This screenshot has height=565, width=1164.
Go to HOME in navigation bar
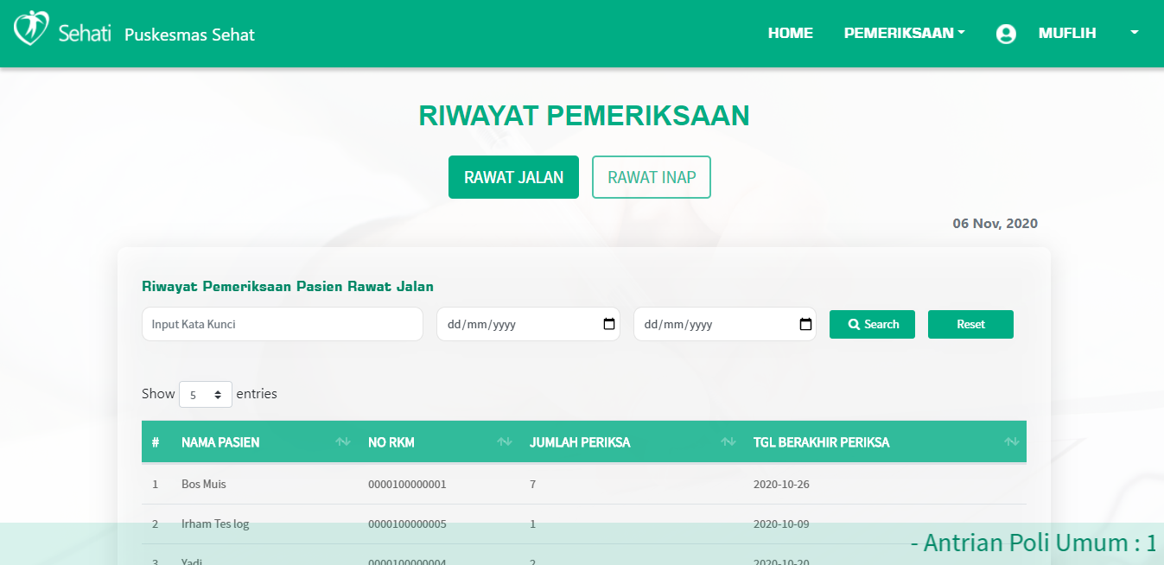(790, 34)
